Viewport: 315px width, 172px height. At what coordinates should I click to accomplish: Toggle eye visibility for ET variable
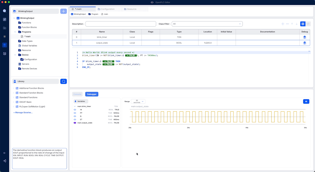pyautogui.click(x=75, y=119)
